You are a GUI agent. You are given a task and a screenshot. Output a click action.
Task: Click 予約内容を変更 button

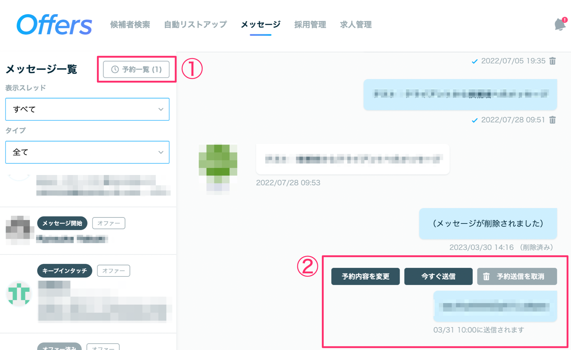pyautogui.click(x=365, y=276)
